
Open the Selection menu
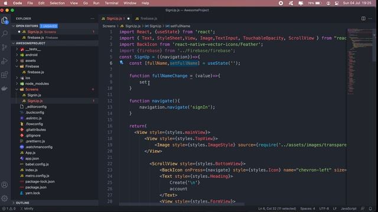(57, 3)
